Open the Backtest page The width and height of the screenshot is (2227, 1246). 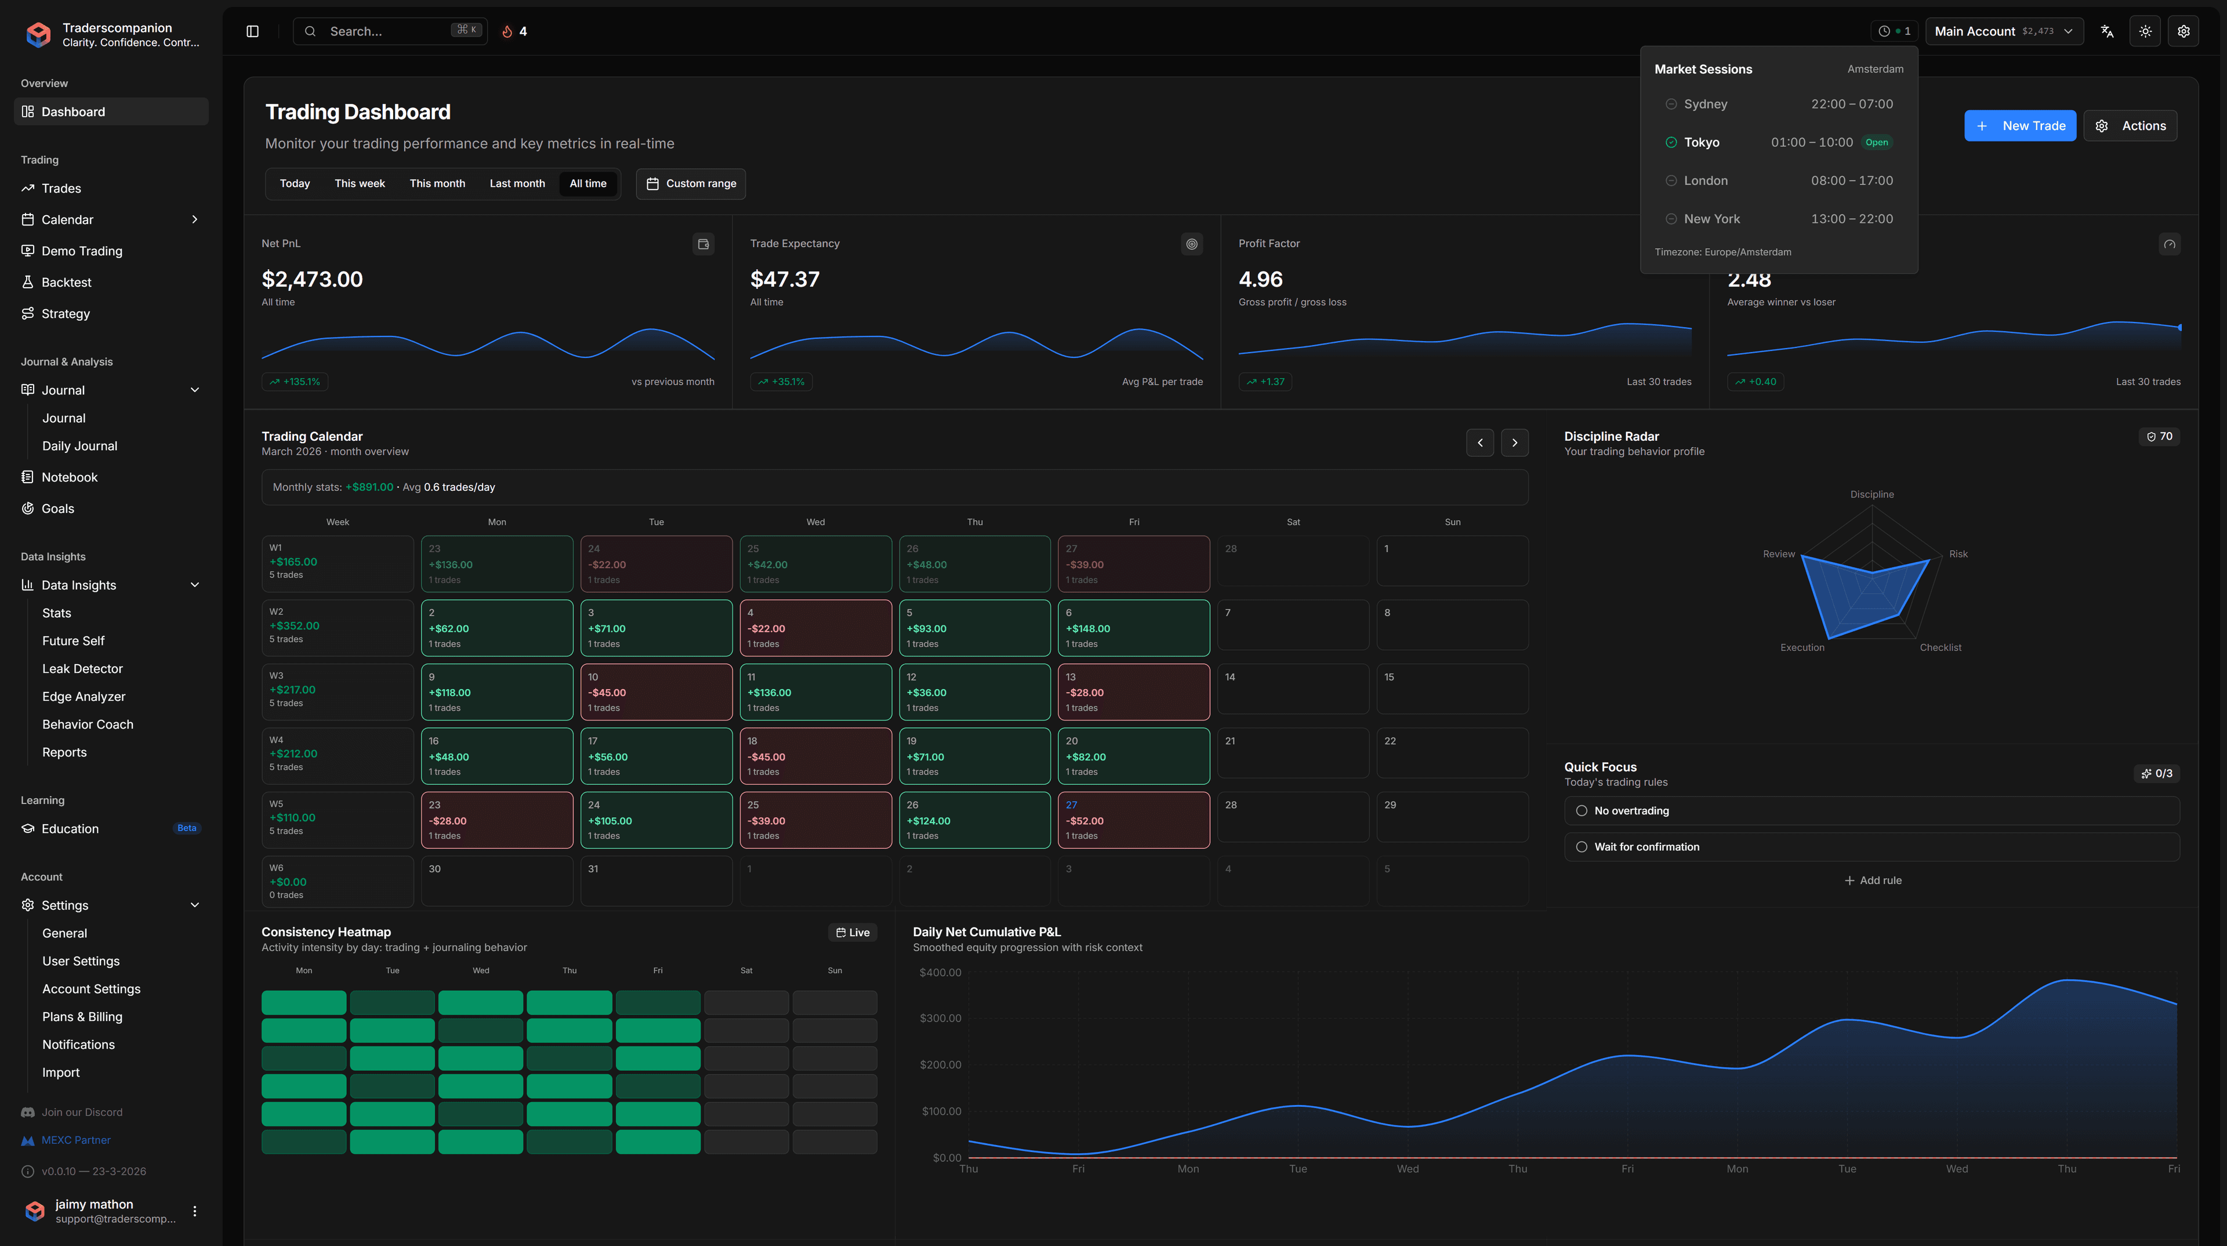click(111, 282)
